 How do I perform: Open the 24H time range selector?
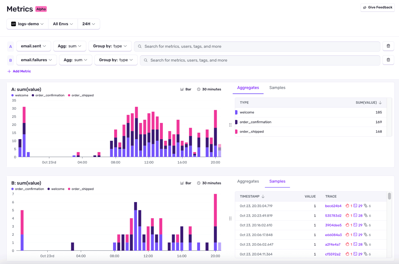pyautogui.click(x=89, y=24)
